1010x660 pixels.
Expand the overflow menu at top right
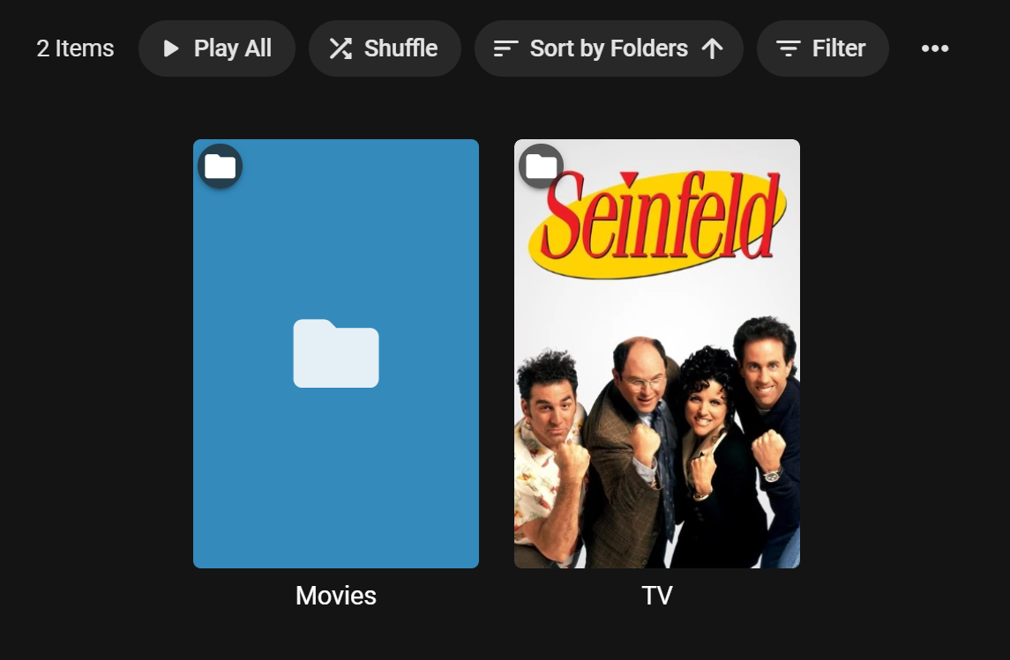tap(935, 48)
